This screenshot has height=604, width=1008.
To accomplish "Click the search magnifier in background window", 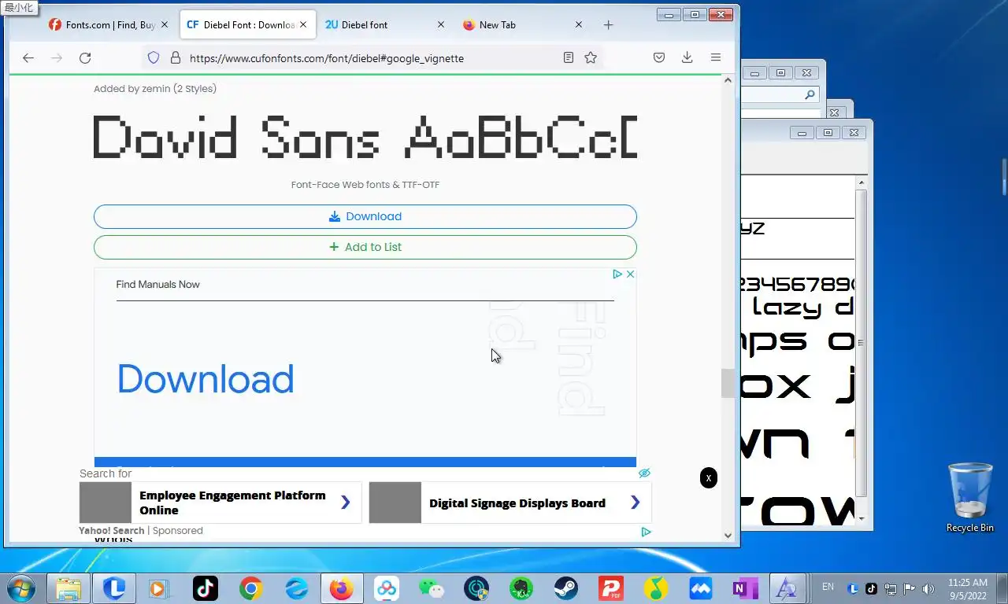I will pos(810,94).
